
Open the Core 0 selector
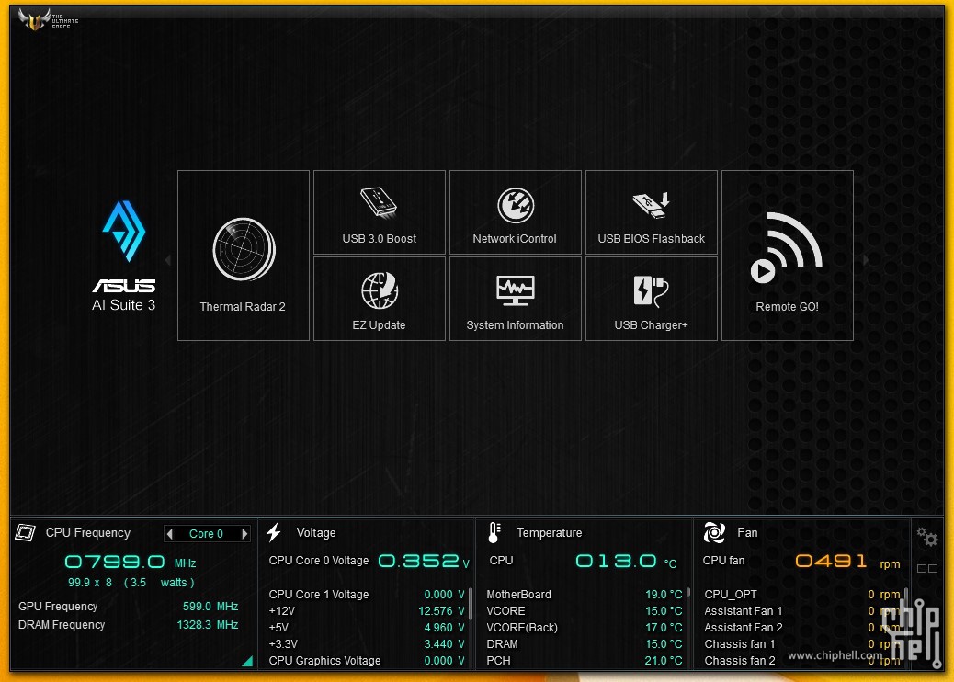click(206, 533)
